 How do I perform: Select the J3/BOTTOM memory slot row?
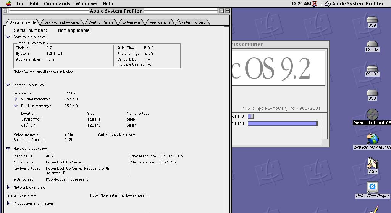[79, 119]
